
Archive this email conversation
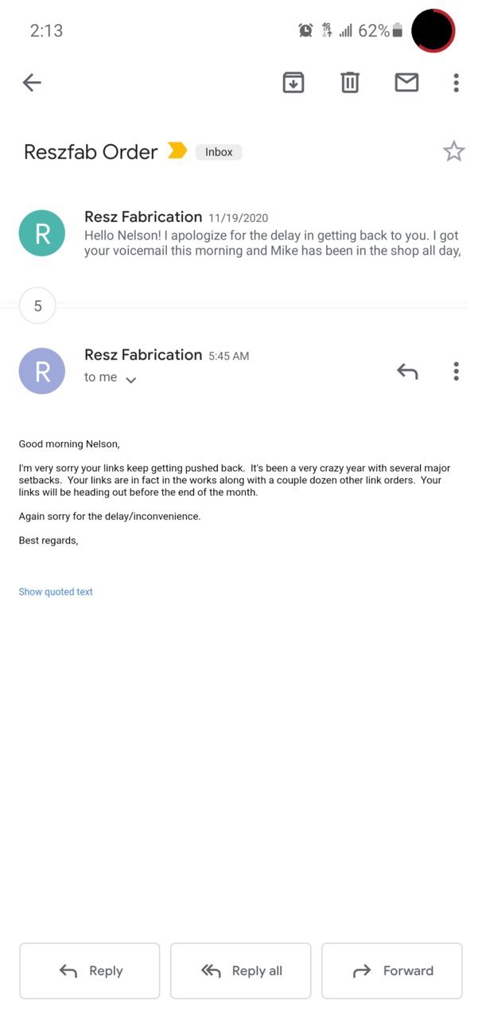293,82
